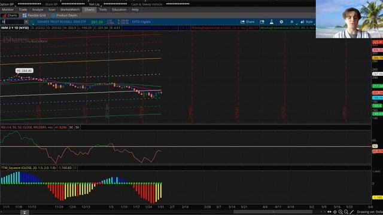Click the iShares Trust Russell 2000 ETF name
Viewport: 383px width, 215px height.
point(62,21)
